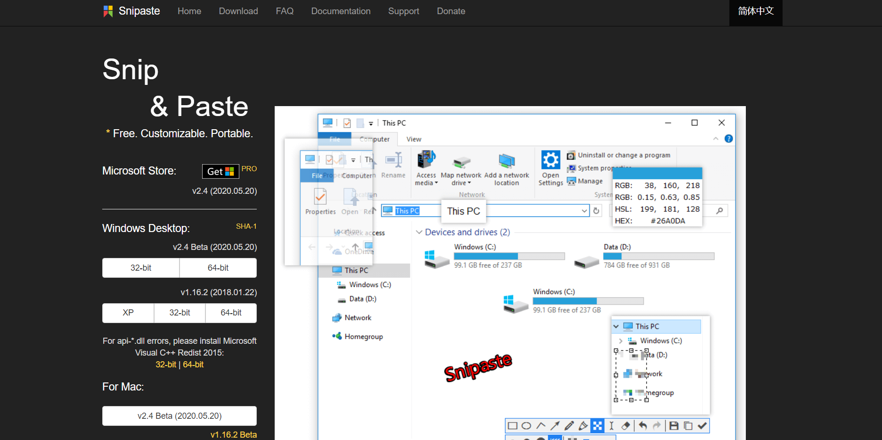Download v1.16.2 64-bit build
This screenshot has height=440, width=882.
(231, 313)
